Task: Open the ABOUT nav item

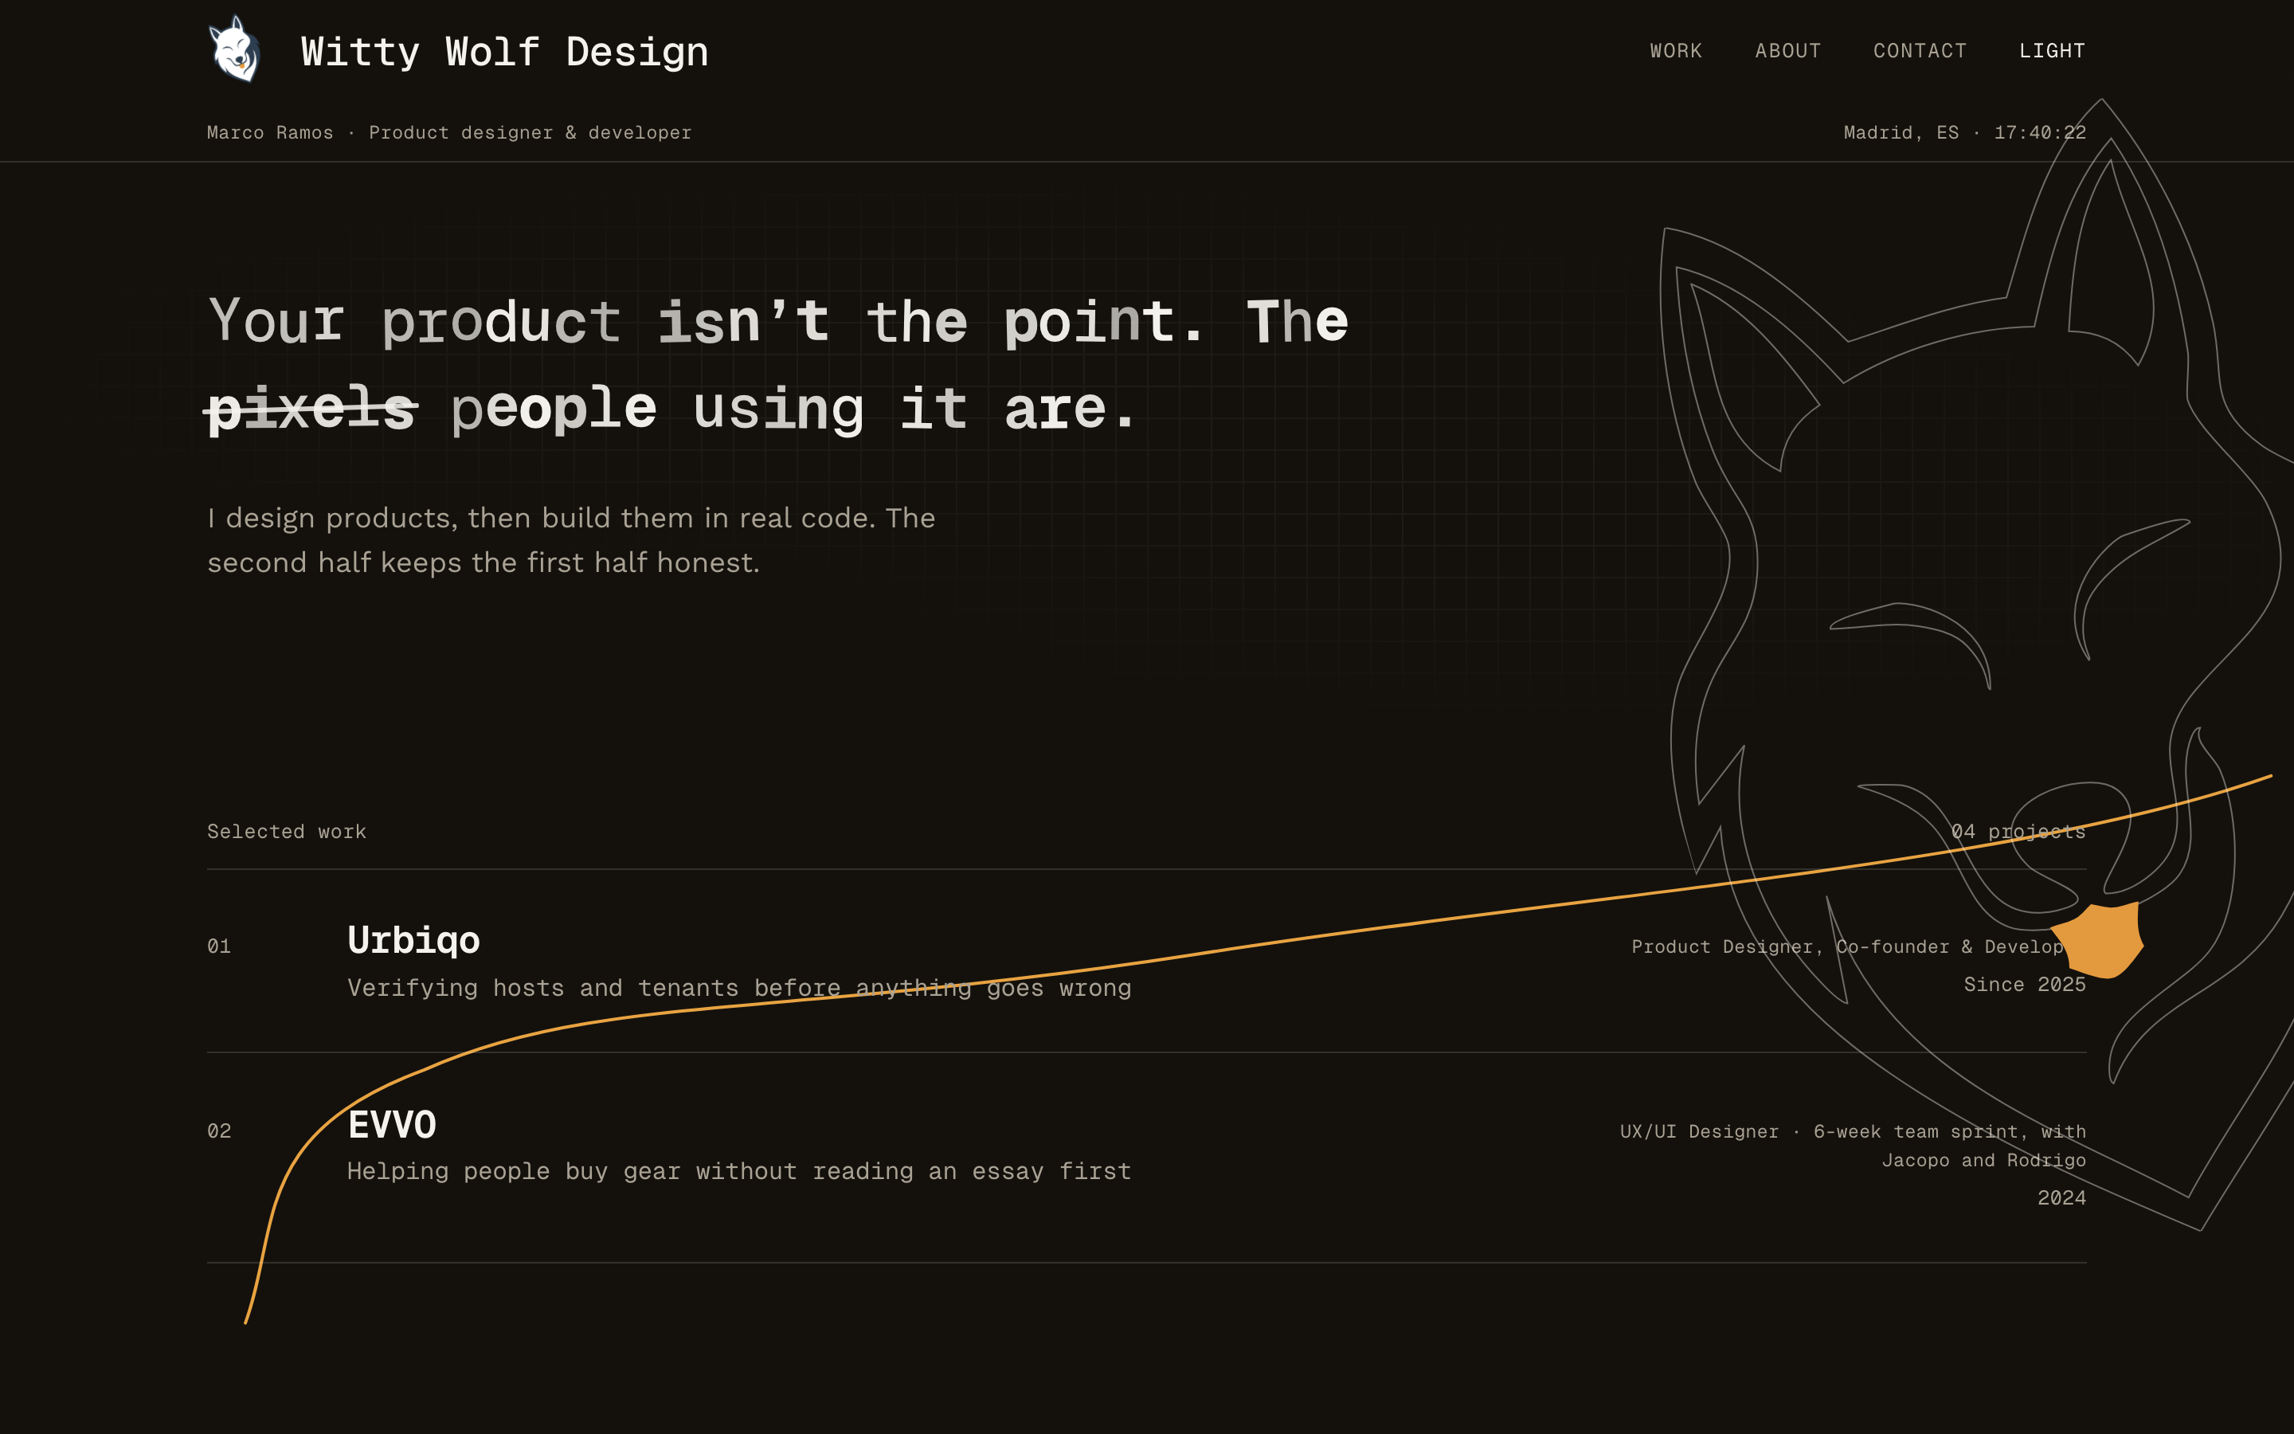Action: click(x=1787, y=51)
